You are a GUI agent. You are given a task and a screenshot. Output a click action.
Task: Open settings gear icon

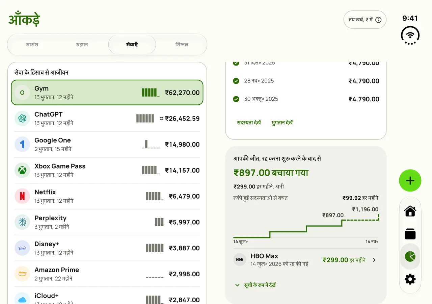point(410,279)
